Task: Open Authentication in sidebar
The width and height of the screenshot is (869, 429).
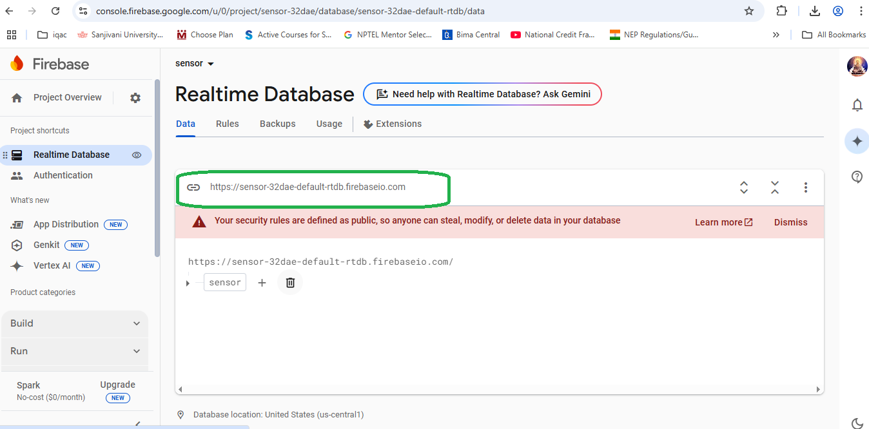Action: (63, 175)
